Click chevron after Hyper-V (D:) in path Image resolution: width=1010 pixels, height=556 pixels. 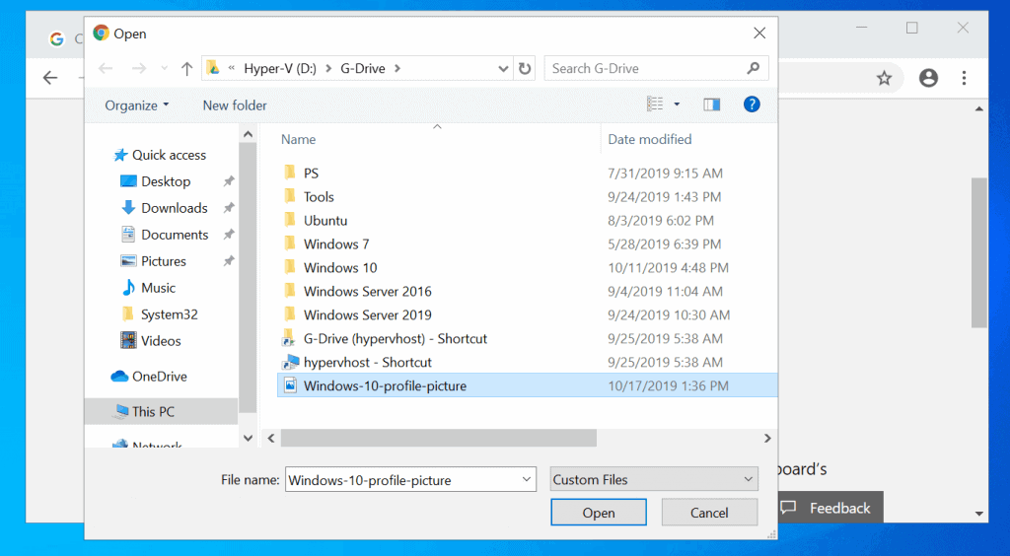pos(328,68)
